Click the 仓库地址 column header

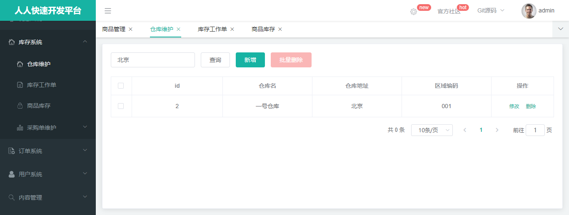(357, 86)
